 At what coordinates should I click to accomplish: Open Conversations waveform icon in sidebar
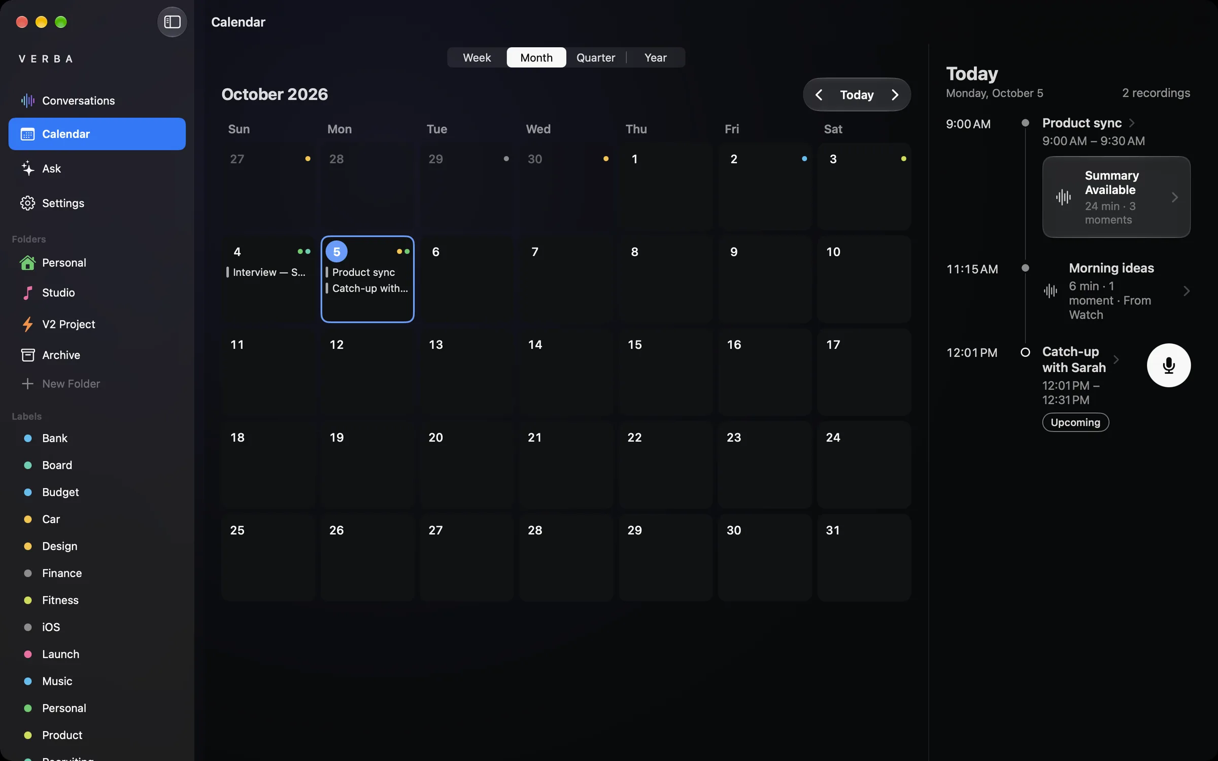click(27, 100)
